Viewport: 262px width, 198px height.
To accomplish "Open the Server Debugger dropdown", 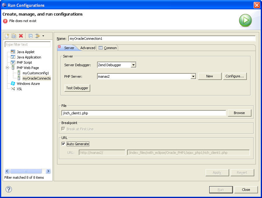I will point(133,65).
